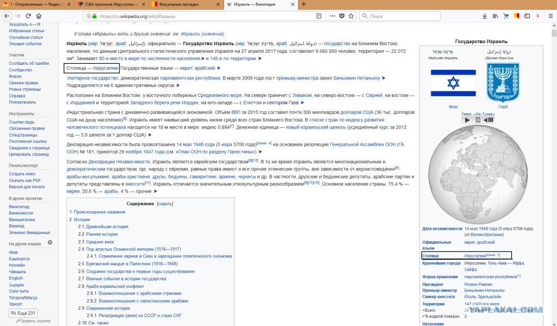Open Тель-Авив — Яффа infobox link
The height and width of the screenshot is (326, 557).
[506, 263]
